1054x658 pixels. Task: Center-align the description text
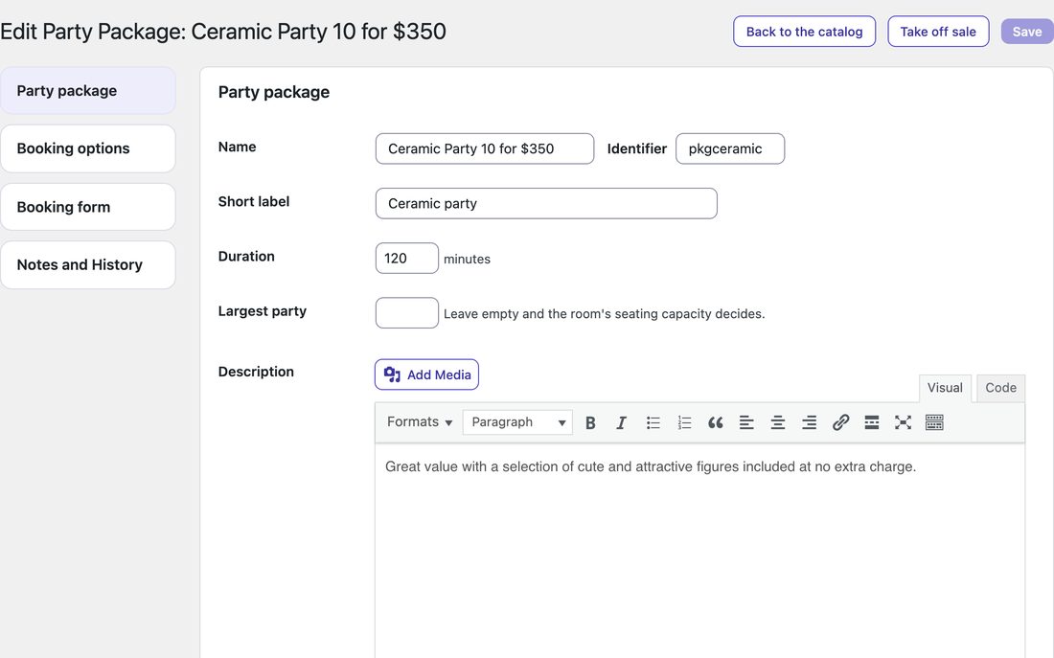point(778,422)
